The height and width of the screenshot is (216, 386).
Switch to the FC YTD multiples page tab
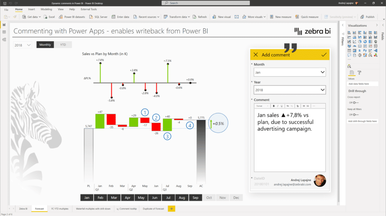(60, 209)
